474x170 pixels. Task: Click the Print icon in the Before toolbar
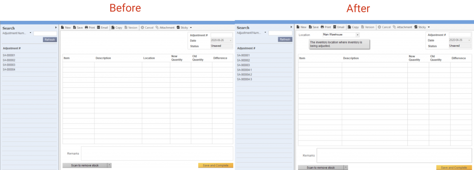coord(87,27)
